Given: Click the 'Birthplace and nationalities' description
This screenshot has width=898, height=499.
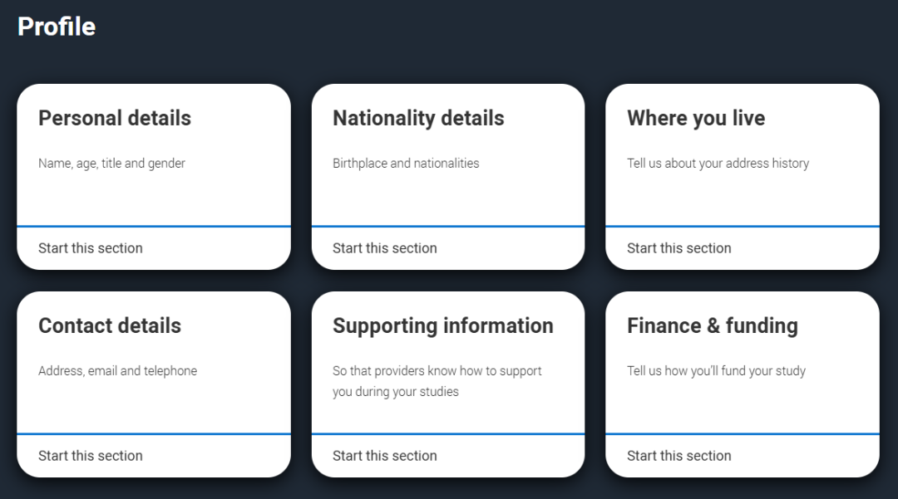Looking at the screenshot, I should [406, 164].
